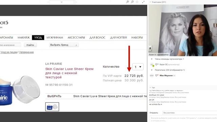Select the small product thumbnail image
Viewport: 217px width, 122px height.
(x=52, y=107)
